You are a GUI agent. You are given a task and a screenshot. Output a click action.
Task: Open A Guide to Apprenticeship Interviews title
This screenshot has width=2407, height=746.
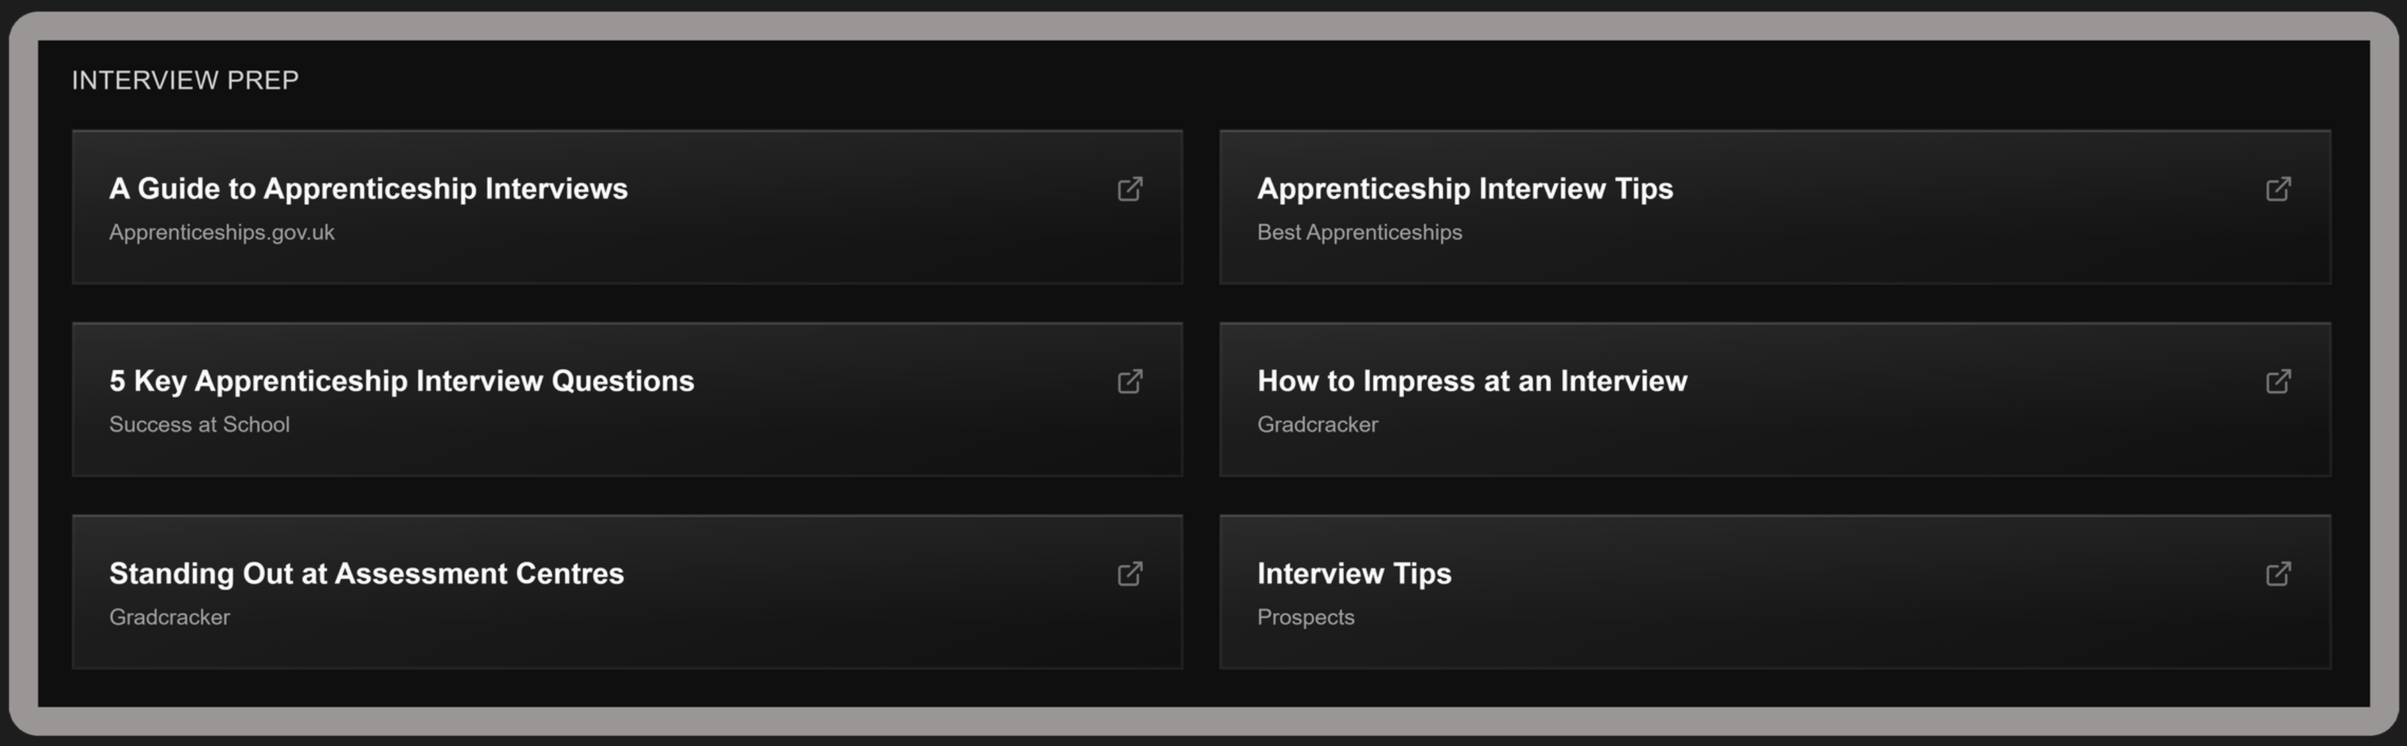pyautogui.click(x=368, y=188)
